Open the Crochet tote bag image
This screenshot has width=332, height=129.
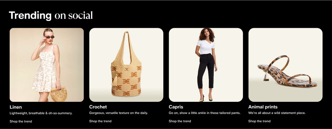(x=126, y=65)
